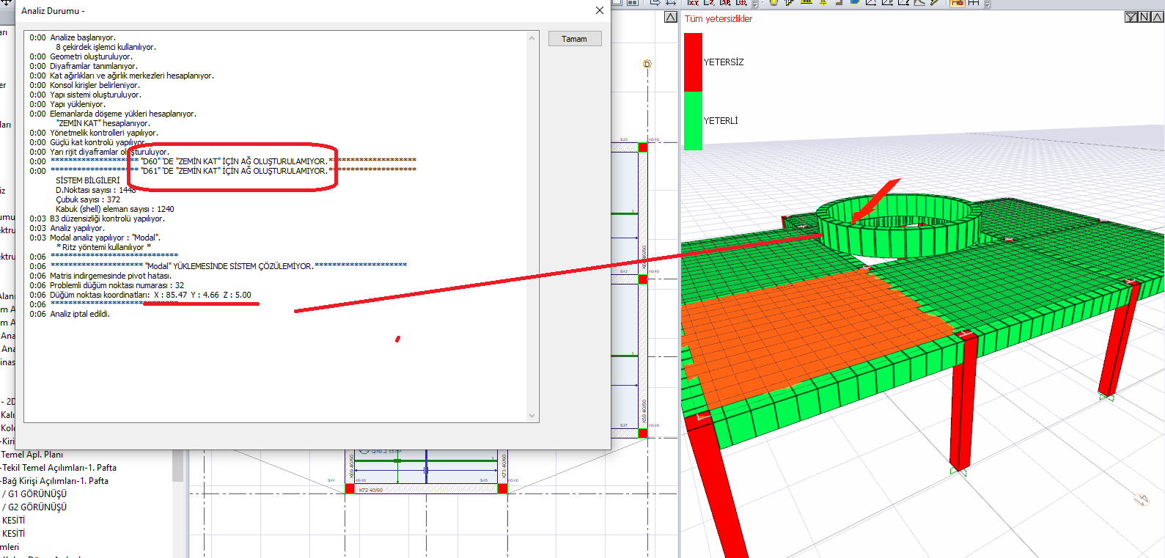1165x558 pixels.
Task: Click the view orientation compass in 3D view
Action: tap(1142, 499)
